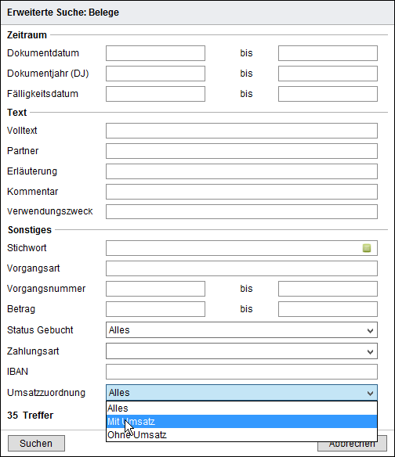Open the Stichwort keyword list icon
This screenshot has width=395, height=457.
coord(367,248)
